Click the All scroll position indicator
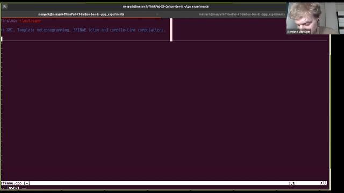This screenshot has height=193, width=344. coord(324,183)
